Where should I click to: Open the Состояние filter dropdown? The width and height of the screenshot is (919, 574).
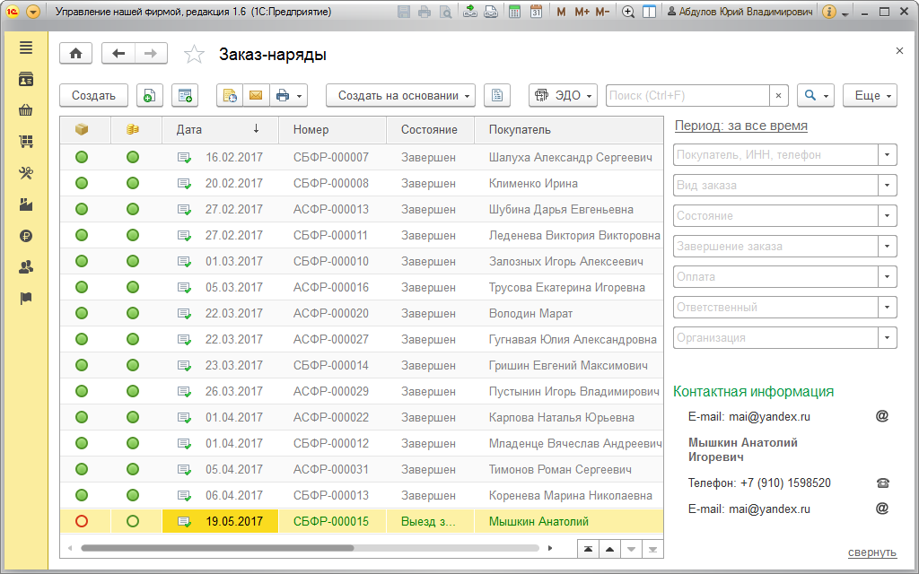[888, 215]
